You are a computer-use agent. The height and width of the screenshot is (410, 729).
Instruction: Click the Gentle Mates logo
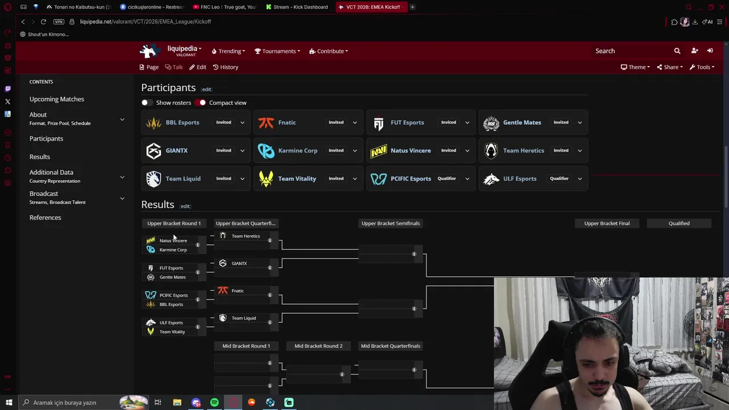491,122
